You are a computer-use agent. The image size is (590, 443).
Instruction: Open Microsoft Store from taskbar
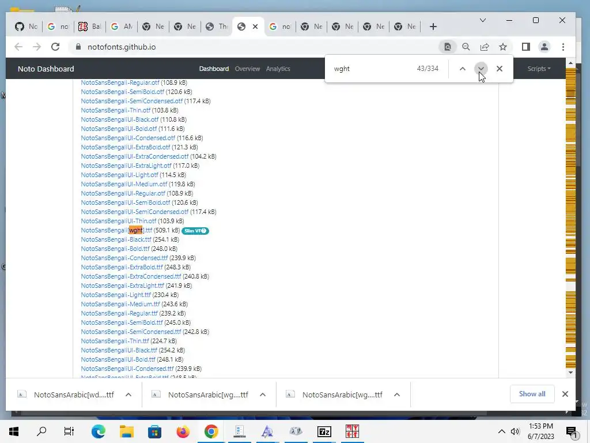(154, 431)
